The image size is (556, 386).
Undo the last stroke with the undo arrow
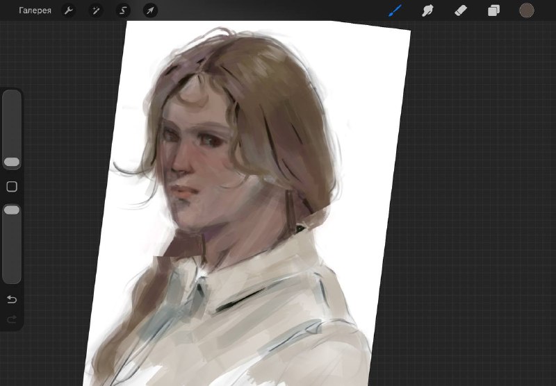[12, 300]
